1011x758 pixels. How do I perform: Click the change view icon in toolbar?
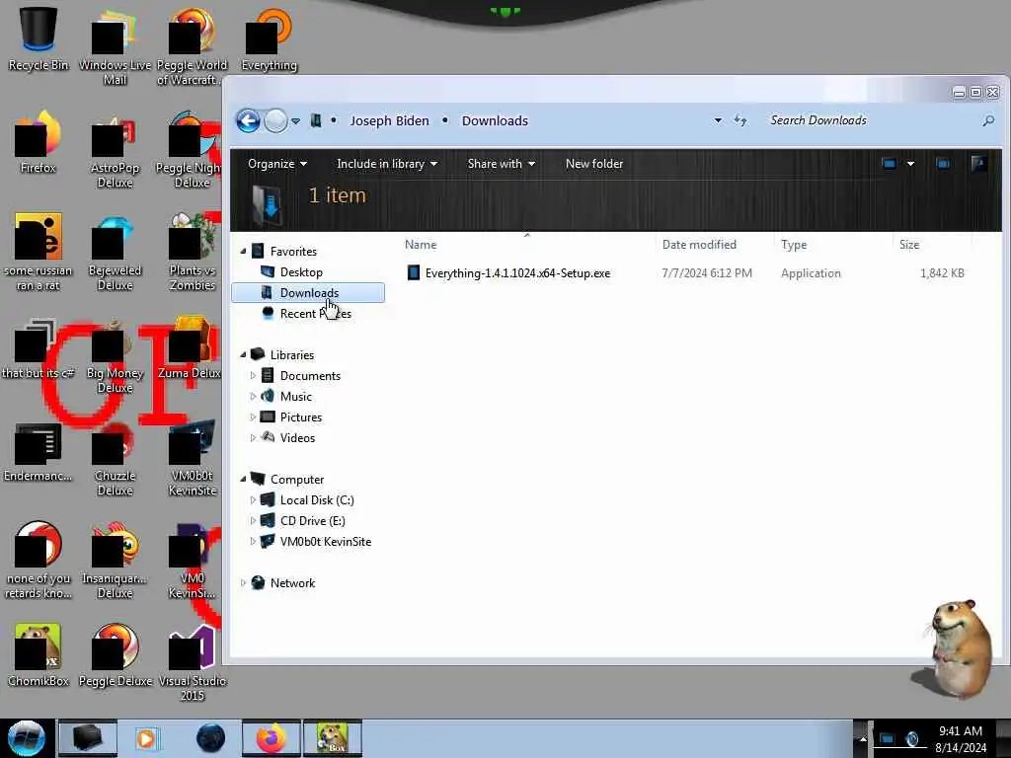890,164
